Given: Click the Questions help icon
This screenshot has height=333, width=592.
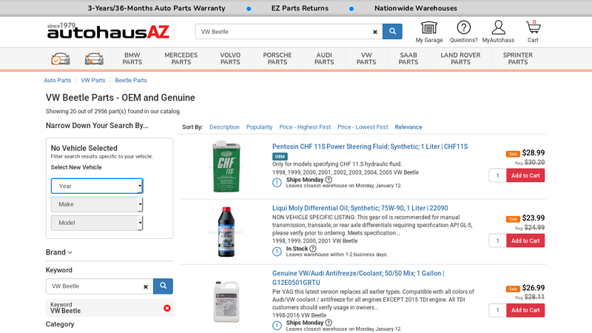Looking at the screenshot, I should (x=463, y=28).
